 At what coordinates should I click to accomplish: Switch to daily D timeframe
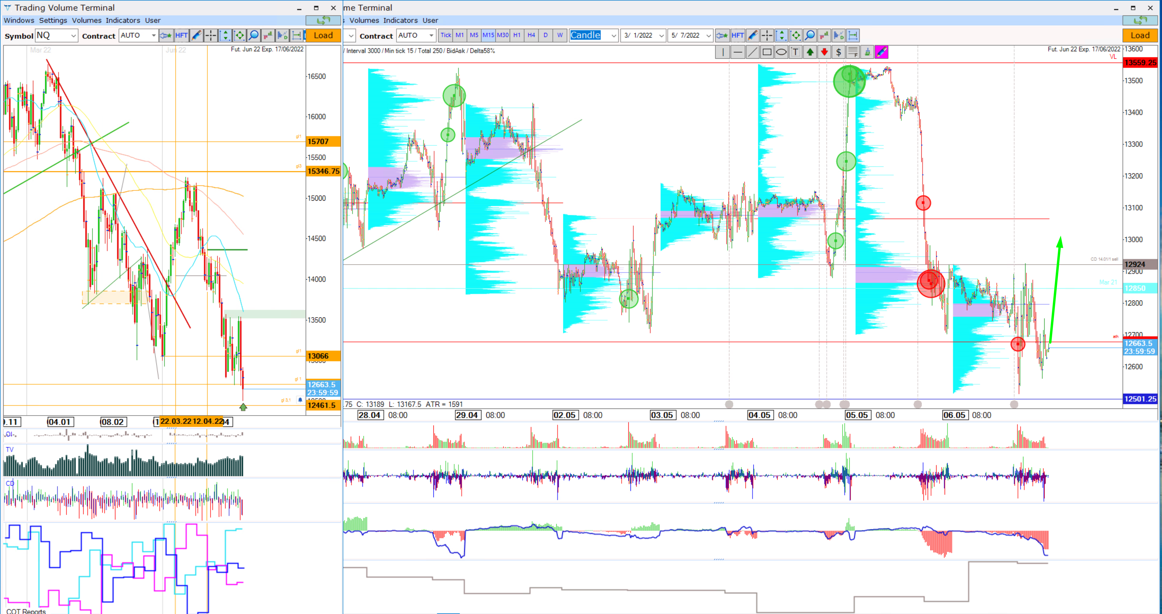545,35
